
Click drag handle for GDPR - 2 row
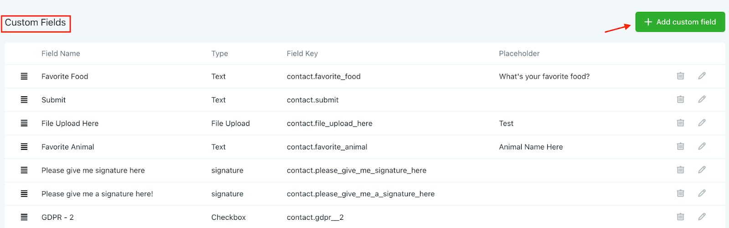tap(24, 217)
